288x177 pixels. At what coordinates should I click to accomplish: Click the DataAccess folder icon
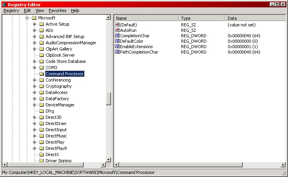42,92
